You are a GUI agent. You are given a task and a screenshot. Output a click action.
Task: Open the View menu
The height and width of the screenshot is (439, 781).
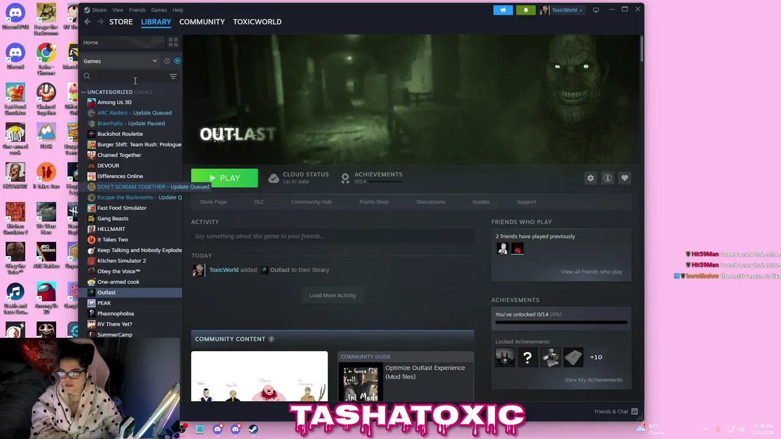tap(118, 10)
